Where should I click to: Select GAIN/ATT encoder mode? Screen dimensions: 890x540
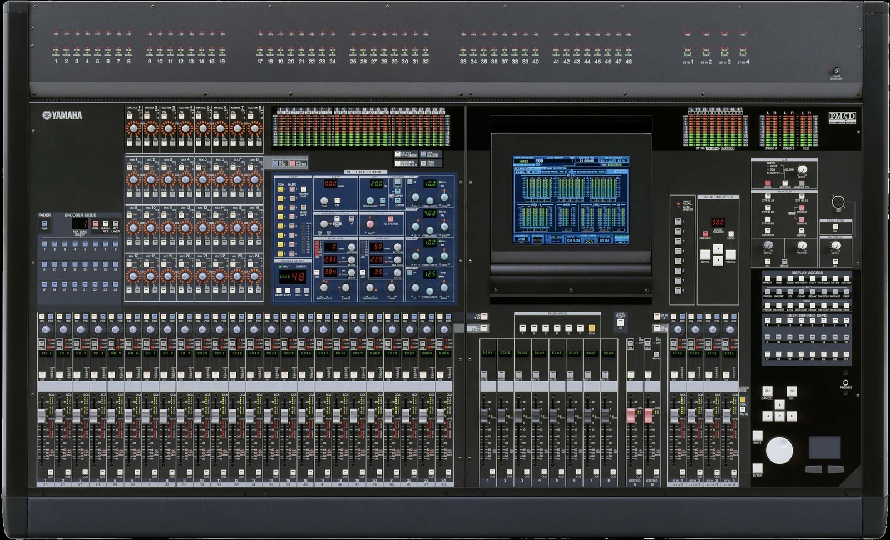[x=105, y=223]
